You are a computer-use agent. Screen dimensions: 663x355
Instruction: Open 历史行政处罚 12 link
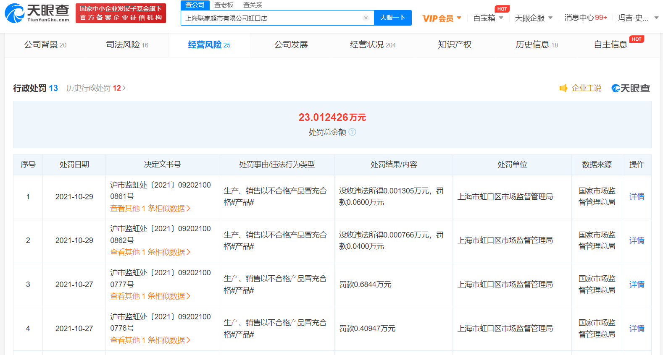[x=96, y=88]
